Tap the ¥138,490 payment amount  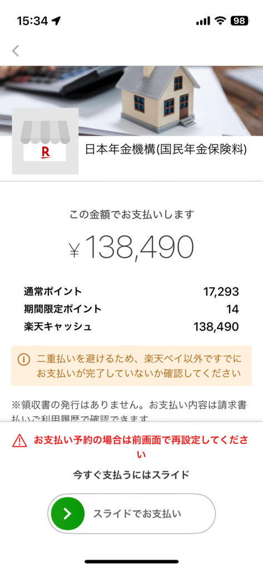(131, 247)
